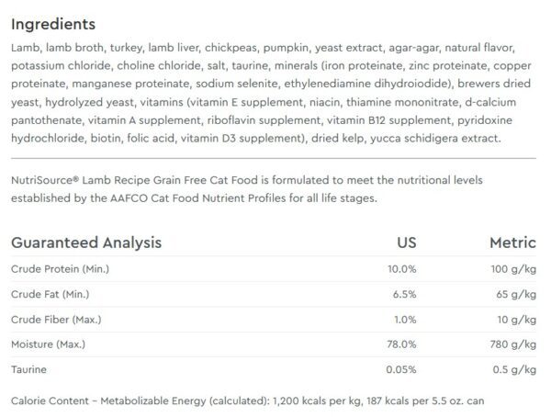Click the 780 g/kg moisture value

click(513, 344)
